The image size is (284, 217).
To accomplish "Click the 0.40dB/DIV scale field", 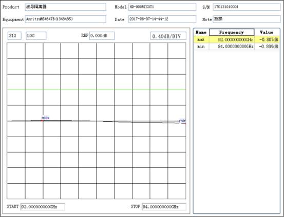I will [x=168, y=36].
